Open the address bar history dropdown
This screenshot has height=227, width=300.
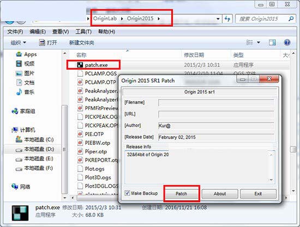(x=218, y=19)
